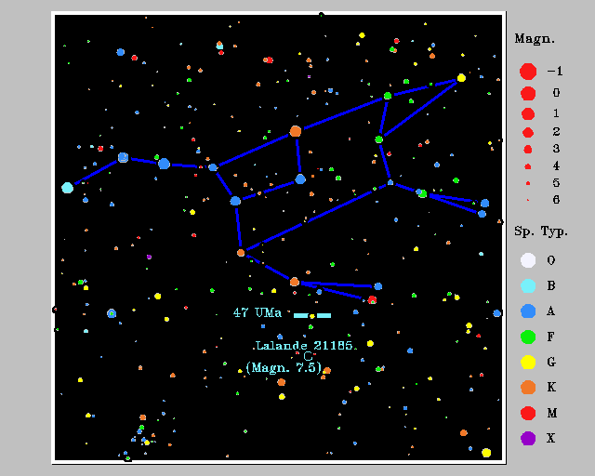This screenshot has width=595, height=476.
Task: Click the "Magn." legend heading
Action: [535, 39]
